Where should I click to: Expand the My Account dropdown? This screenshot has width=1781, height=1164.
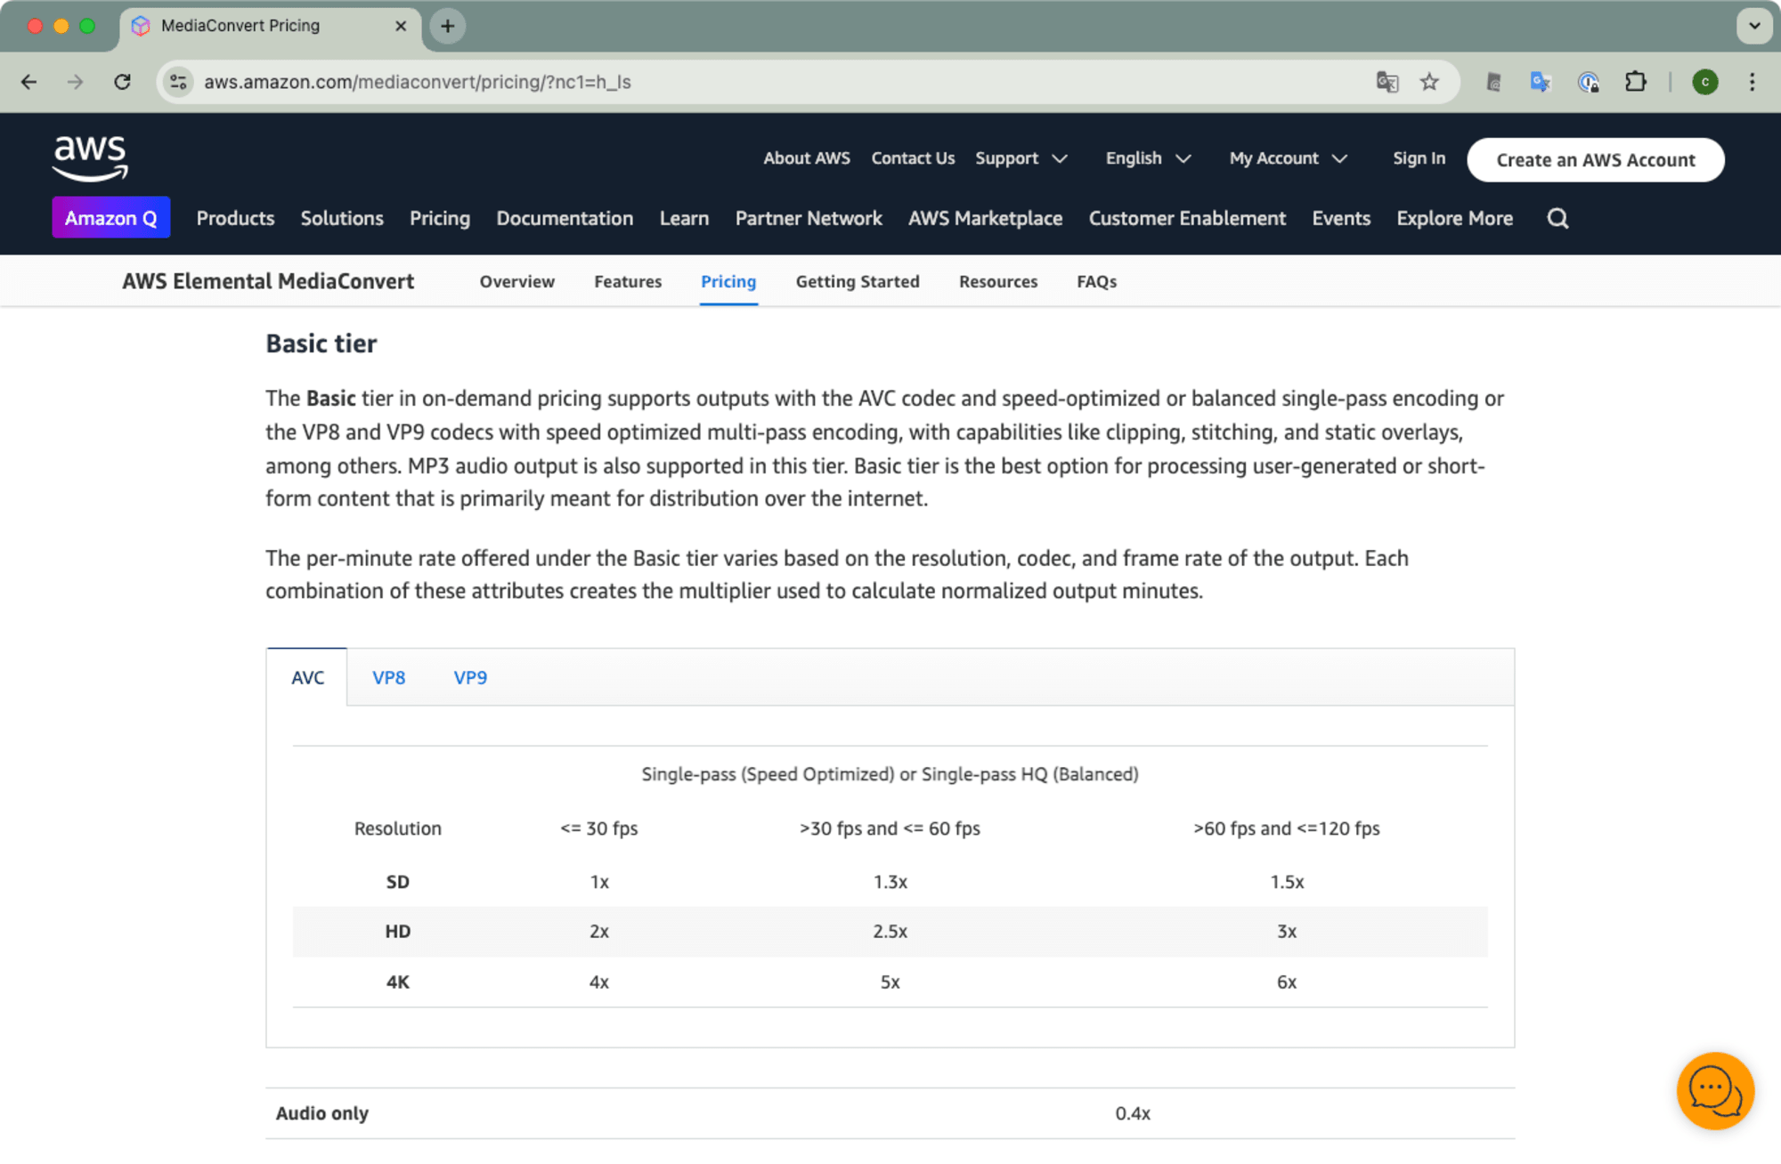pos(1288,158)
